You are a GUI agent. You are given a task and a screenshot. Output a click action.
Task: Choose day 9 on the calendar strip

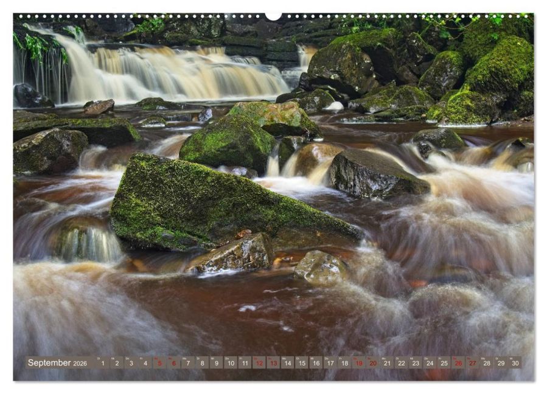(217, 363)
